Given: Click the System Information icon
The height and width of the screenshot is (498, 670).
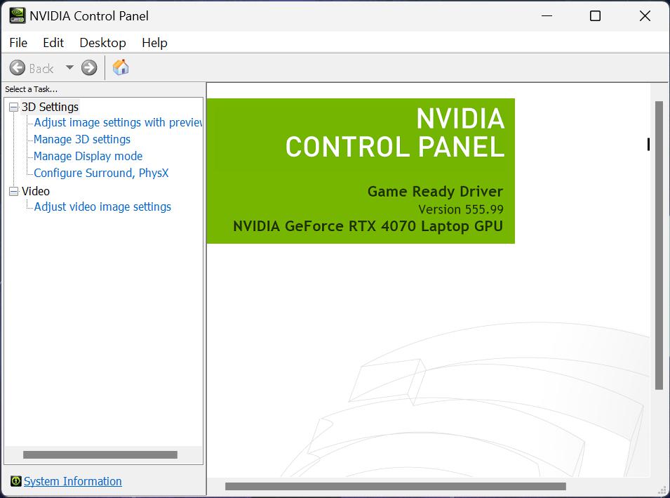Looking at the screenshot, I should 15,481.
